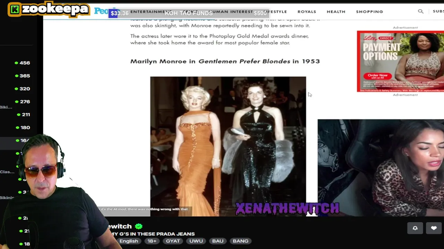Click the stream title PRADA JEANS text

[x=176, y=234]
